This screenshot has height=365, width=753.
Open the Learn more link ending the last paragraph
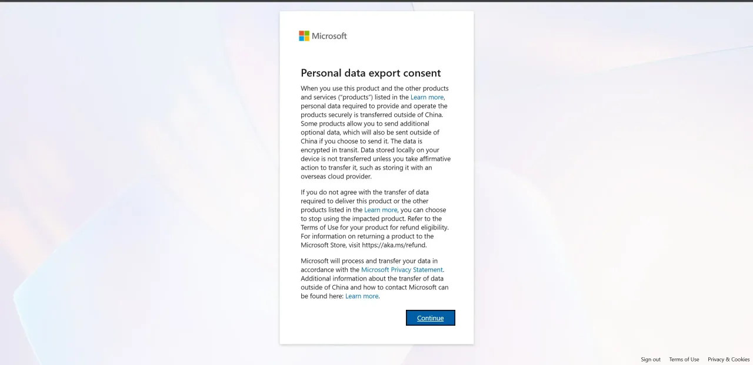pyautogui.click(x=362, y=296)
